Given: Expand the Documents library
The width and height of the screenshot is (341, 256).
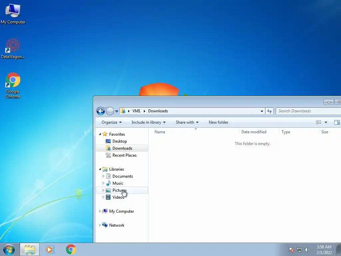Looking at the screenshot, I should (x=103, y=176).
